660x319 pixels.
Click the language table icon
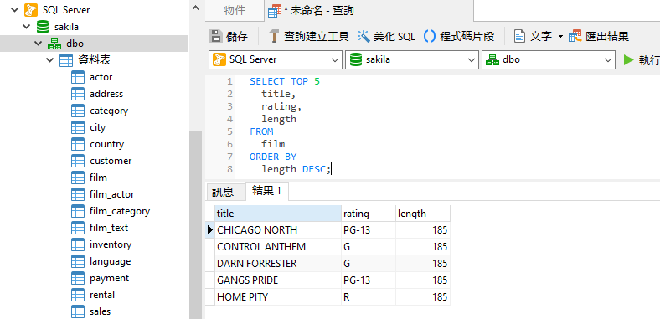click(78, 261)
